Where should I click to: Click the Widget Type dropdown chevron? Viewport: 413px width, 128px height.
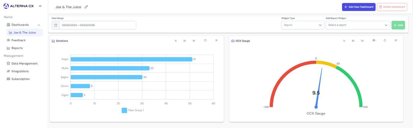pyautogui.click(x=320, y=25)
